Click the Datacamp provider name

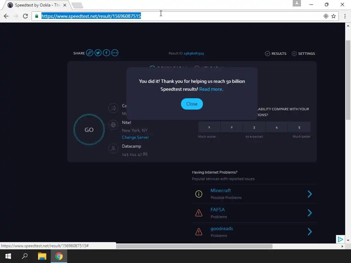pyautogui.click(x=131, y=146)
